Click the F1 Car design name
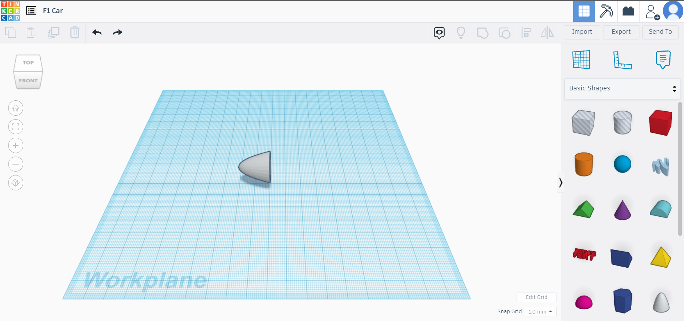 click(x=53, y=11)
